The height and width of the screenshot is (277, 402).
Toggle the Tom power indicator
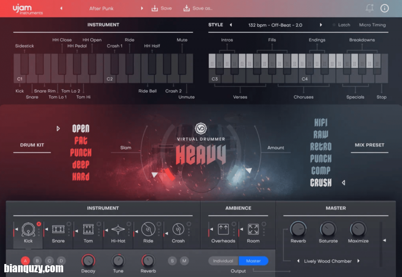[99, 224]
